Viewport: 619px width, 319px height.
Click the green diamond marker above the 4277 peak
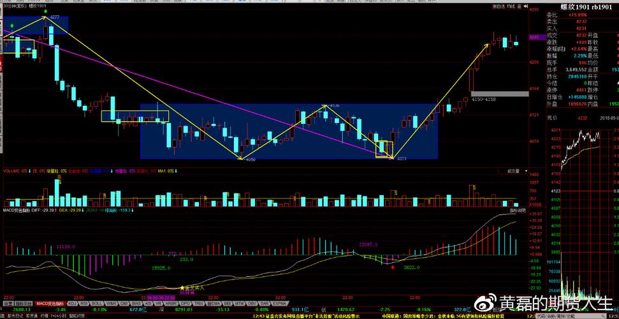pos(45,12)
